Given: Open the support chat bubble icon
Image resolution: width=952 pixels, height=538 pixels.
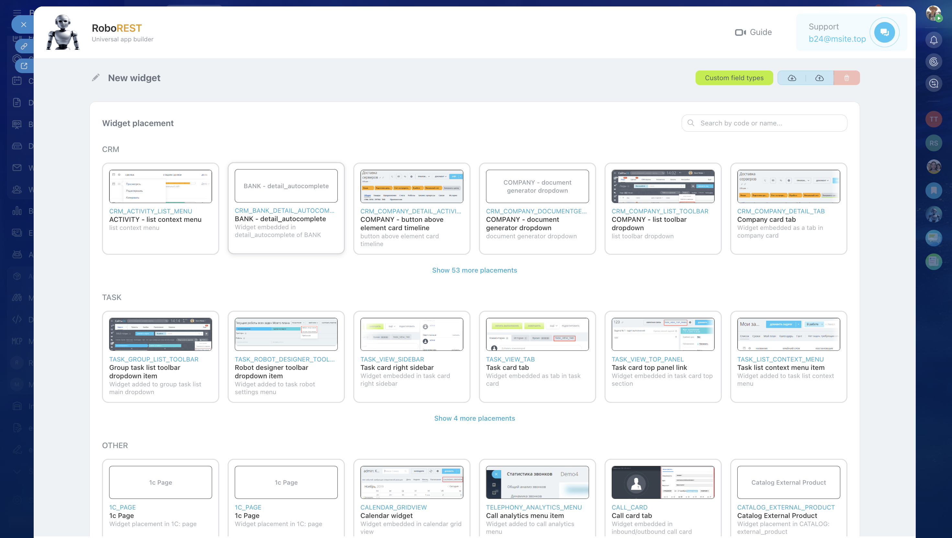Looking at the screenshot, I should [x=884, y=33].
